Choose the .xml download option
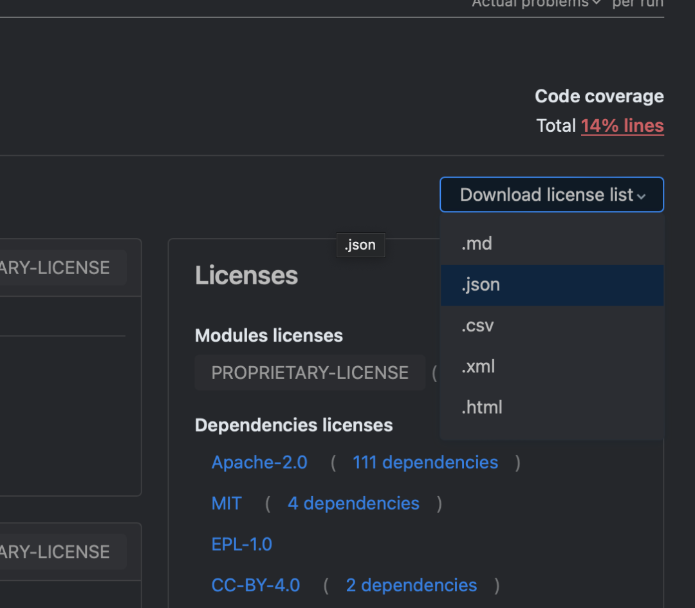This screenshot has width=695, height=608. coord(552,367)
